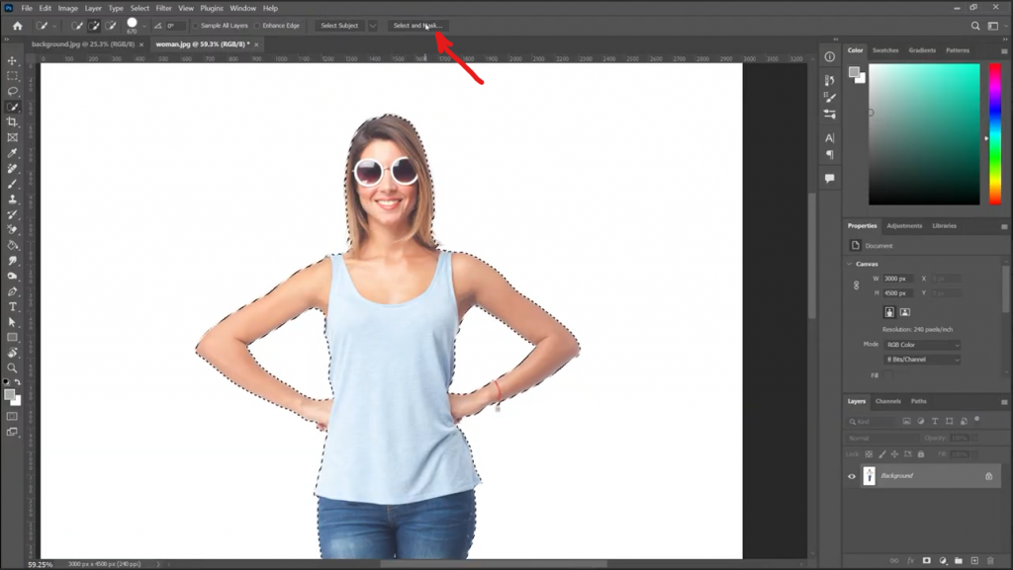Toggle lock position
The image size is (1013, 570).
pos(894,454)
